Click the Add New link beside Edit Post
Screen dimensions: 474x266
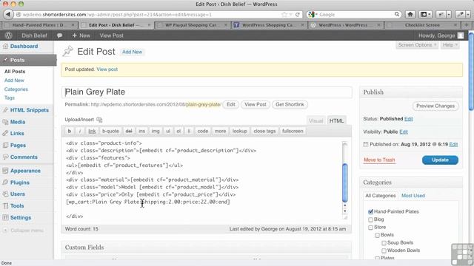tap(132, 52)
